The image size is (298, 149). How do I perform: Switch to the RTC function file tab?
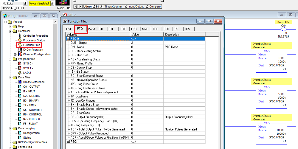(123, 29)
